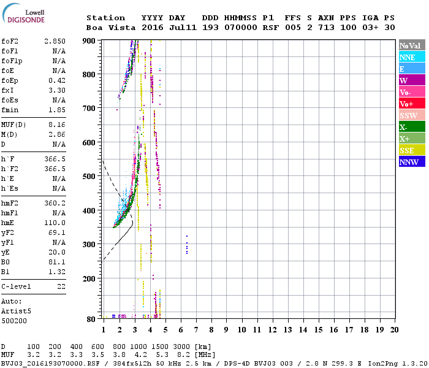Viewport: 429px width, 368px height.
Task: Click the Artist5 auto-scaler label
Action: point(16,312)
